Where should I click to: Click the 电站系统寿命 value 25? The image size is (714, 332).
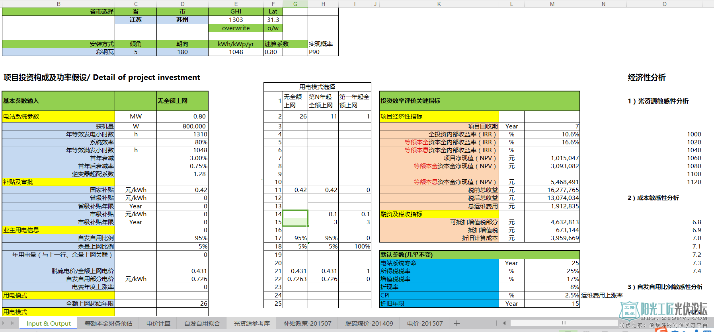point(552,263)
